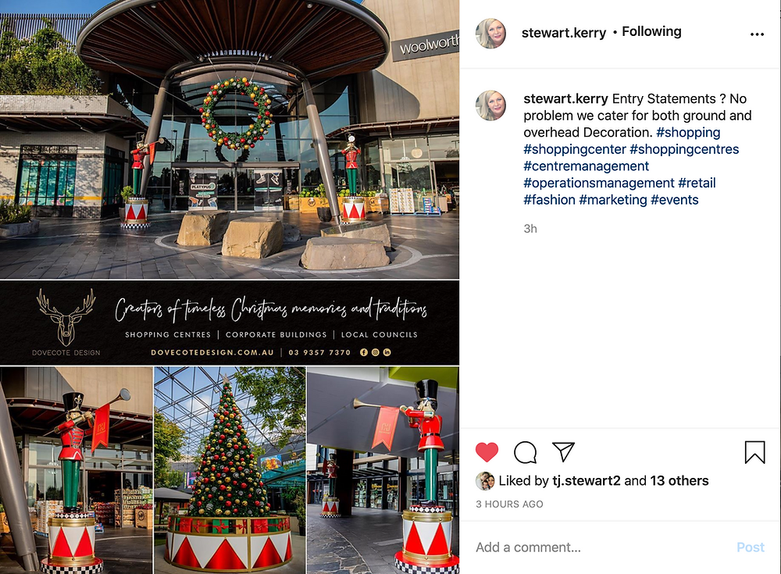This screenshot has width=781, height=574.
Task: Open the #centremanagement hashtag link
Action: (x=586, y=166)
